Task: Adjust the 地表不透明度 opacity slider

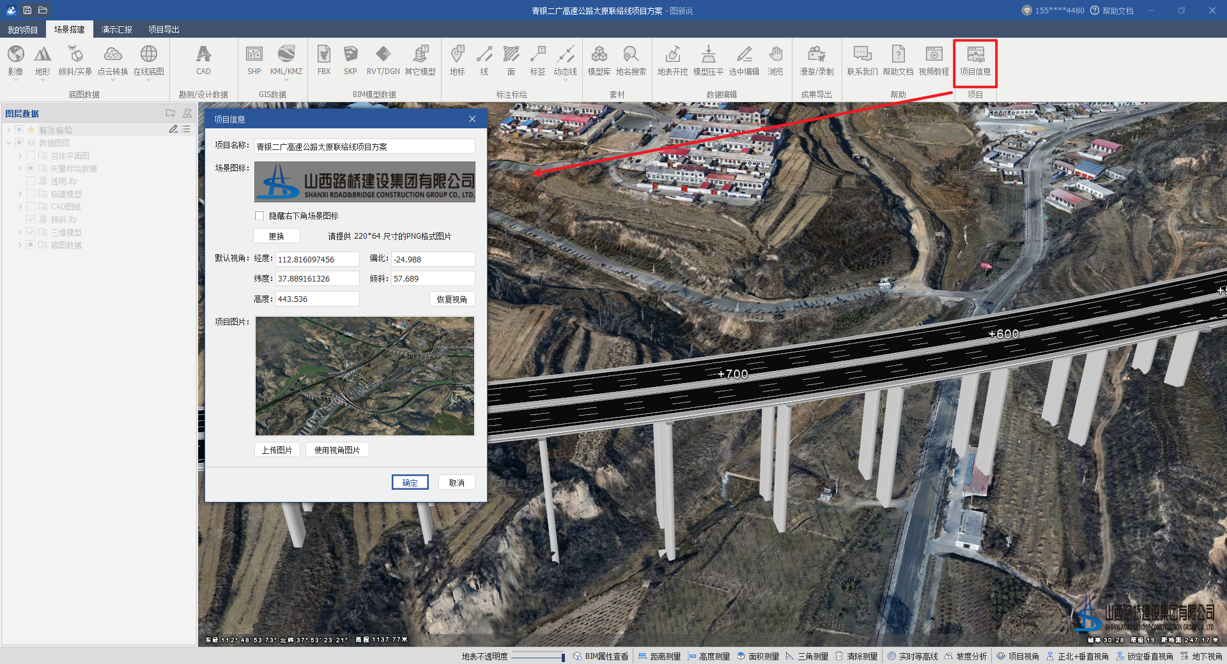Action: [x=562, y=657]
